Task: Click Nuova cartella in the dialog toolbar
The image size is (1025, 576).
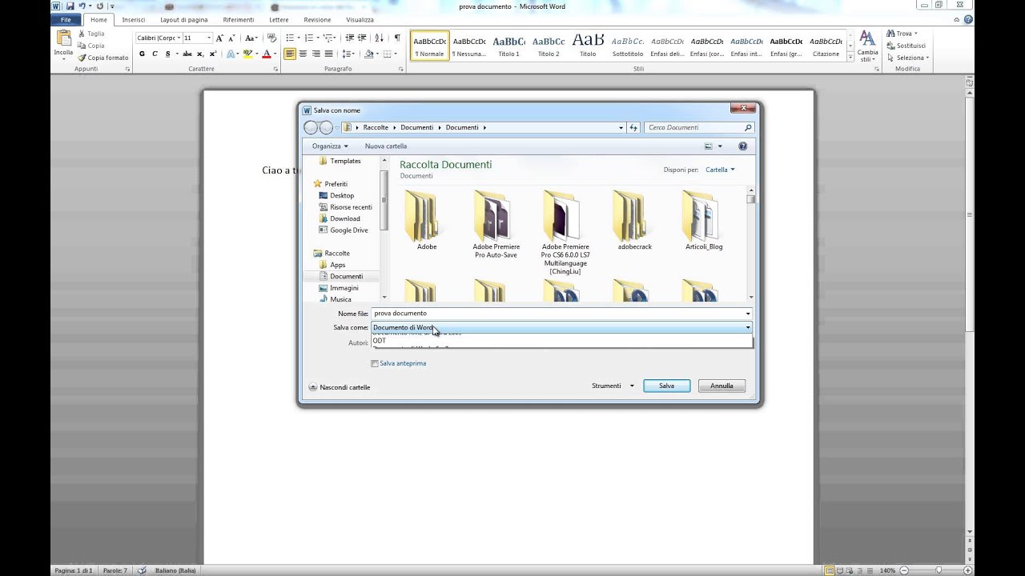Action: coord(386,146)
